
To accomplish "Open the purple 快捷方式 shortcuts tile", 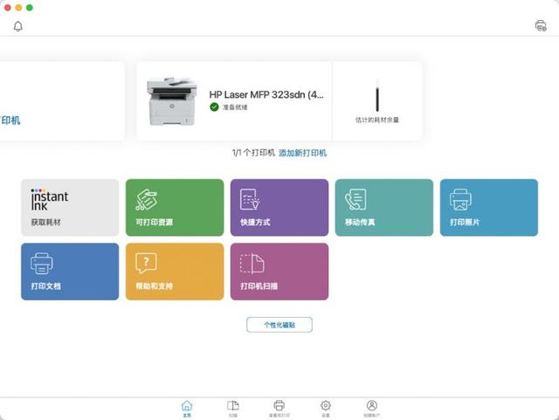I will (279, 208).
